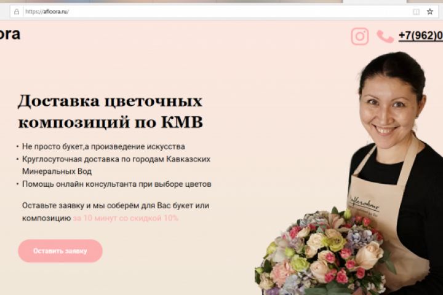Click the pink phone handset icon
This screenshot has height=295, width=443.
click(385, 36)
